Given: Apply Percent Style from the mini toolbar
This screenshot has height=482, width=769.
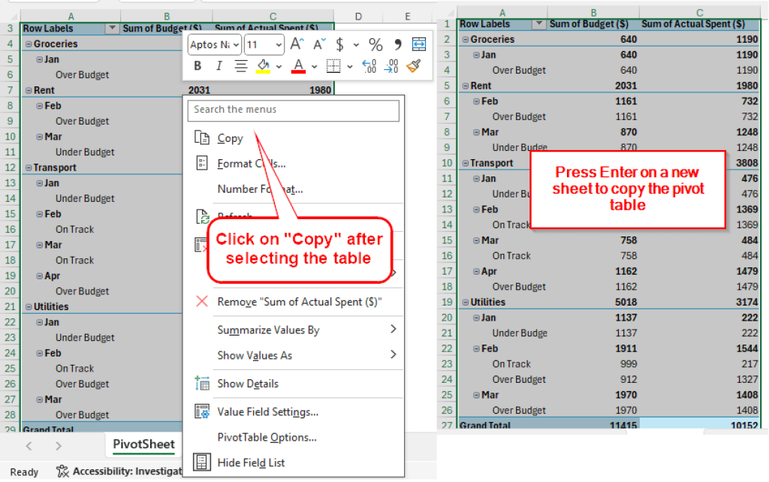Looking at the screenshot, I should [376, 43].
